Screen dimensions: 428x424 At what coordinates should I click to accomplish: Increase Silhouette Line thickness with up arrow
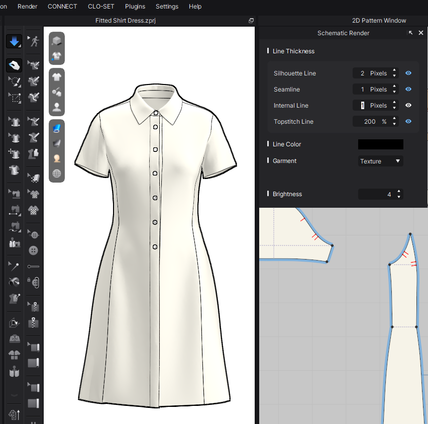click(394, 70)
